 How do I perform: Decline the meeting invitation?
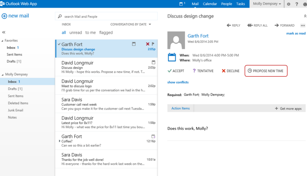click(x=230, y=71)
